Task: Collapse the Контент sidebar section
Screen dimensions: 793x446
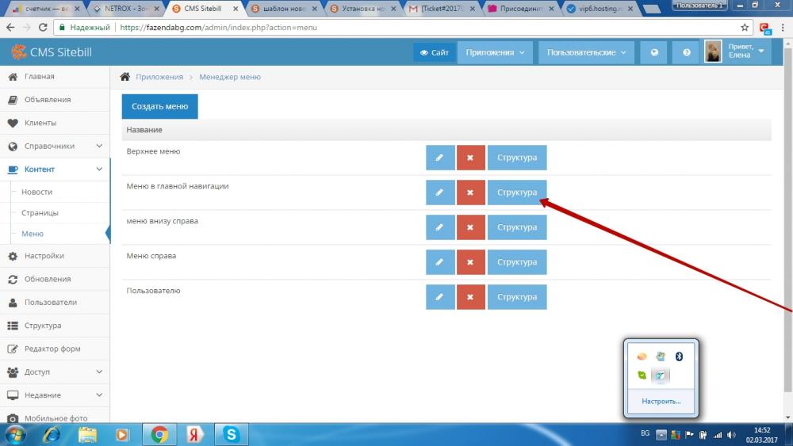Action: click(55, 170)
